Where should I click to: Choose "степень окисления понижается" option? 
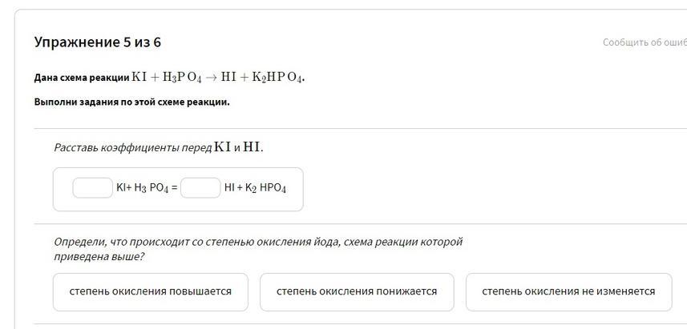point(357,291)
